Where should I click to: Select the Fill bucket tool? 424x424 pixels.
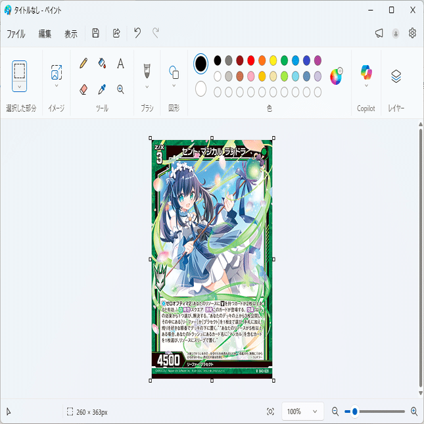pos(102,64)
